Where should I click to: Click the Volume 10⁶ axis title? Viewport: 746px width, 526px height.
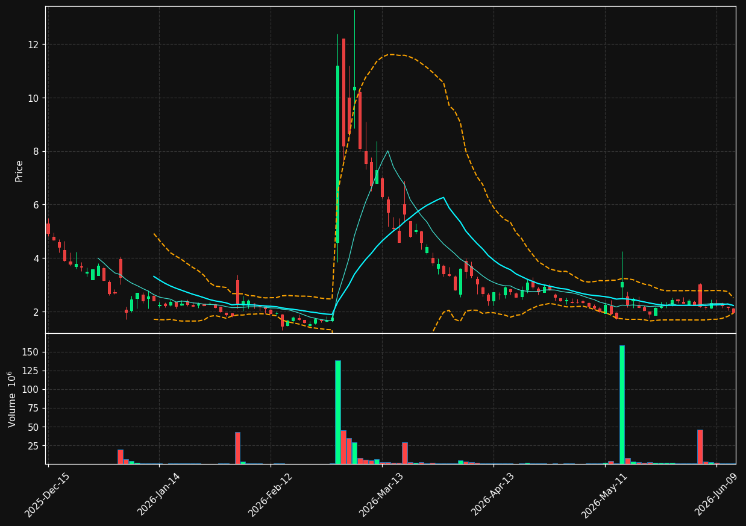[x=12, y=399]
